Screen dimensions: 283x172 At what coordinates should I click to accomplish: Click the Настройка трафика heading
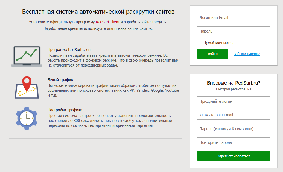pos(65,110)
